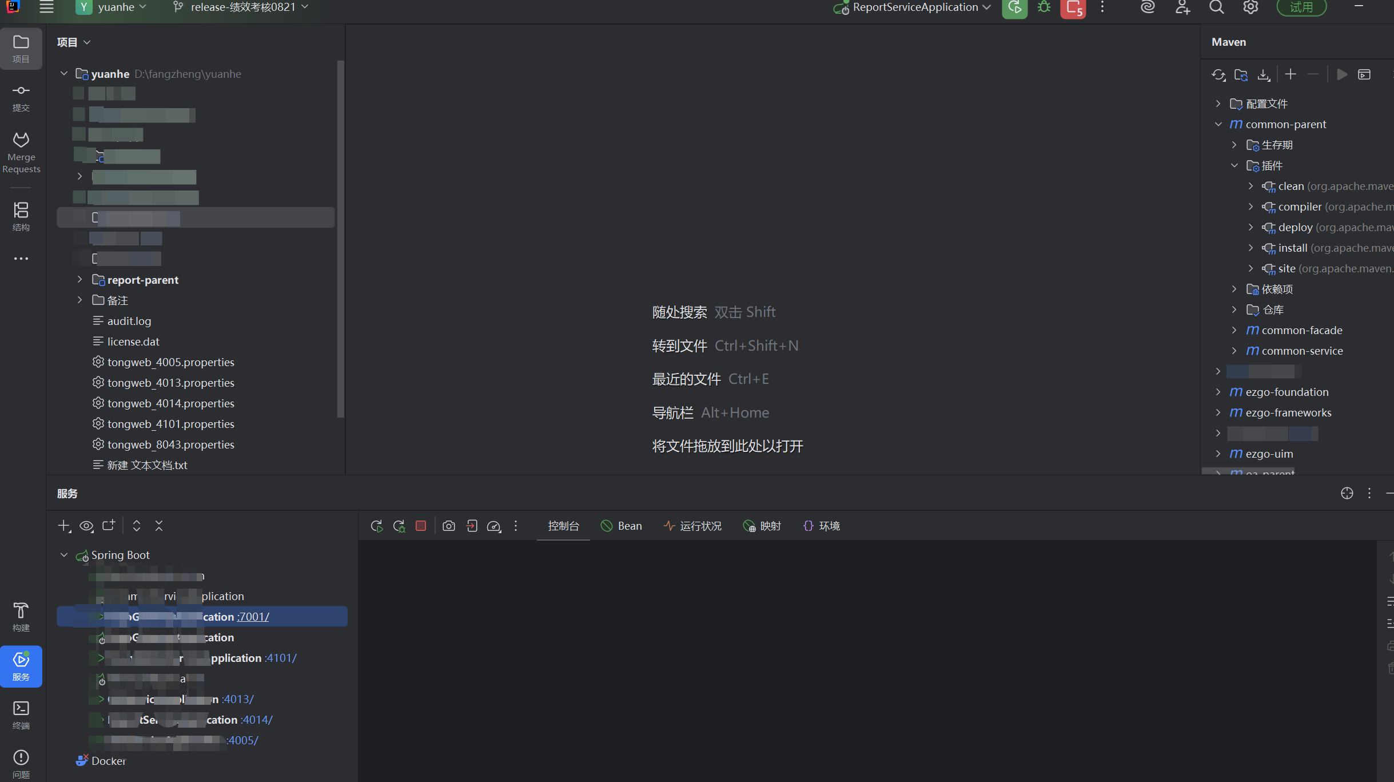
Task: Open IDE settings gear icon
Action: coord(1250,7)
